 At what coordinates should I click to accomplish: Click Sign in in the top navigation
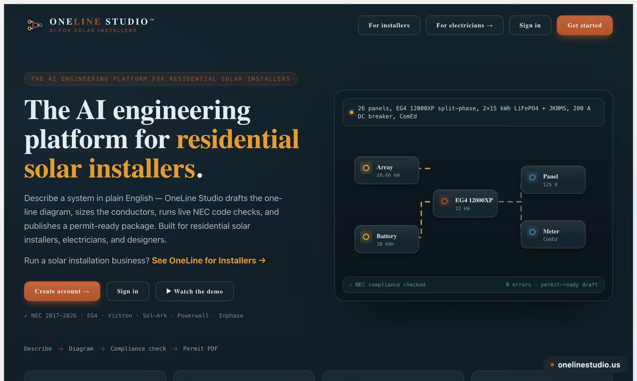click(x=530, y=25)
